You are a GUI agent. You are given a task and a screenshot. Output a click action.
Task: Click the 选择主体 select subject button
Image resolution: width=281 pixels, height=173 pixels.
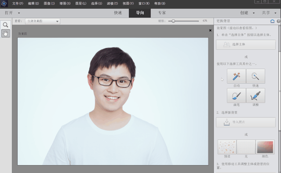click(x=246, y=44)
